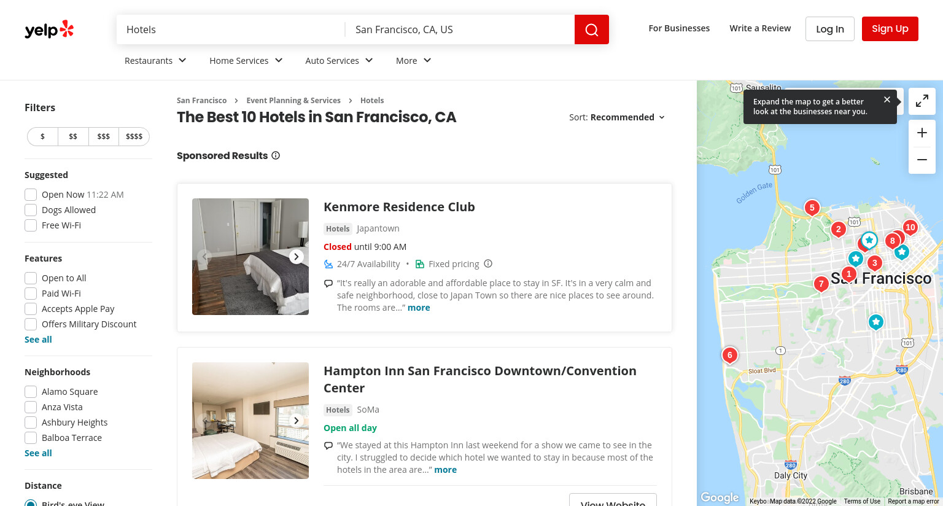The width and height of the screenshot is (943, 506).
Task: Show Fixed pricing info icon
Action: [x=488, y=263]
